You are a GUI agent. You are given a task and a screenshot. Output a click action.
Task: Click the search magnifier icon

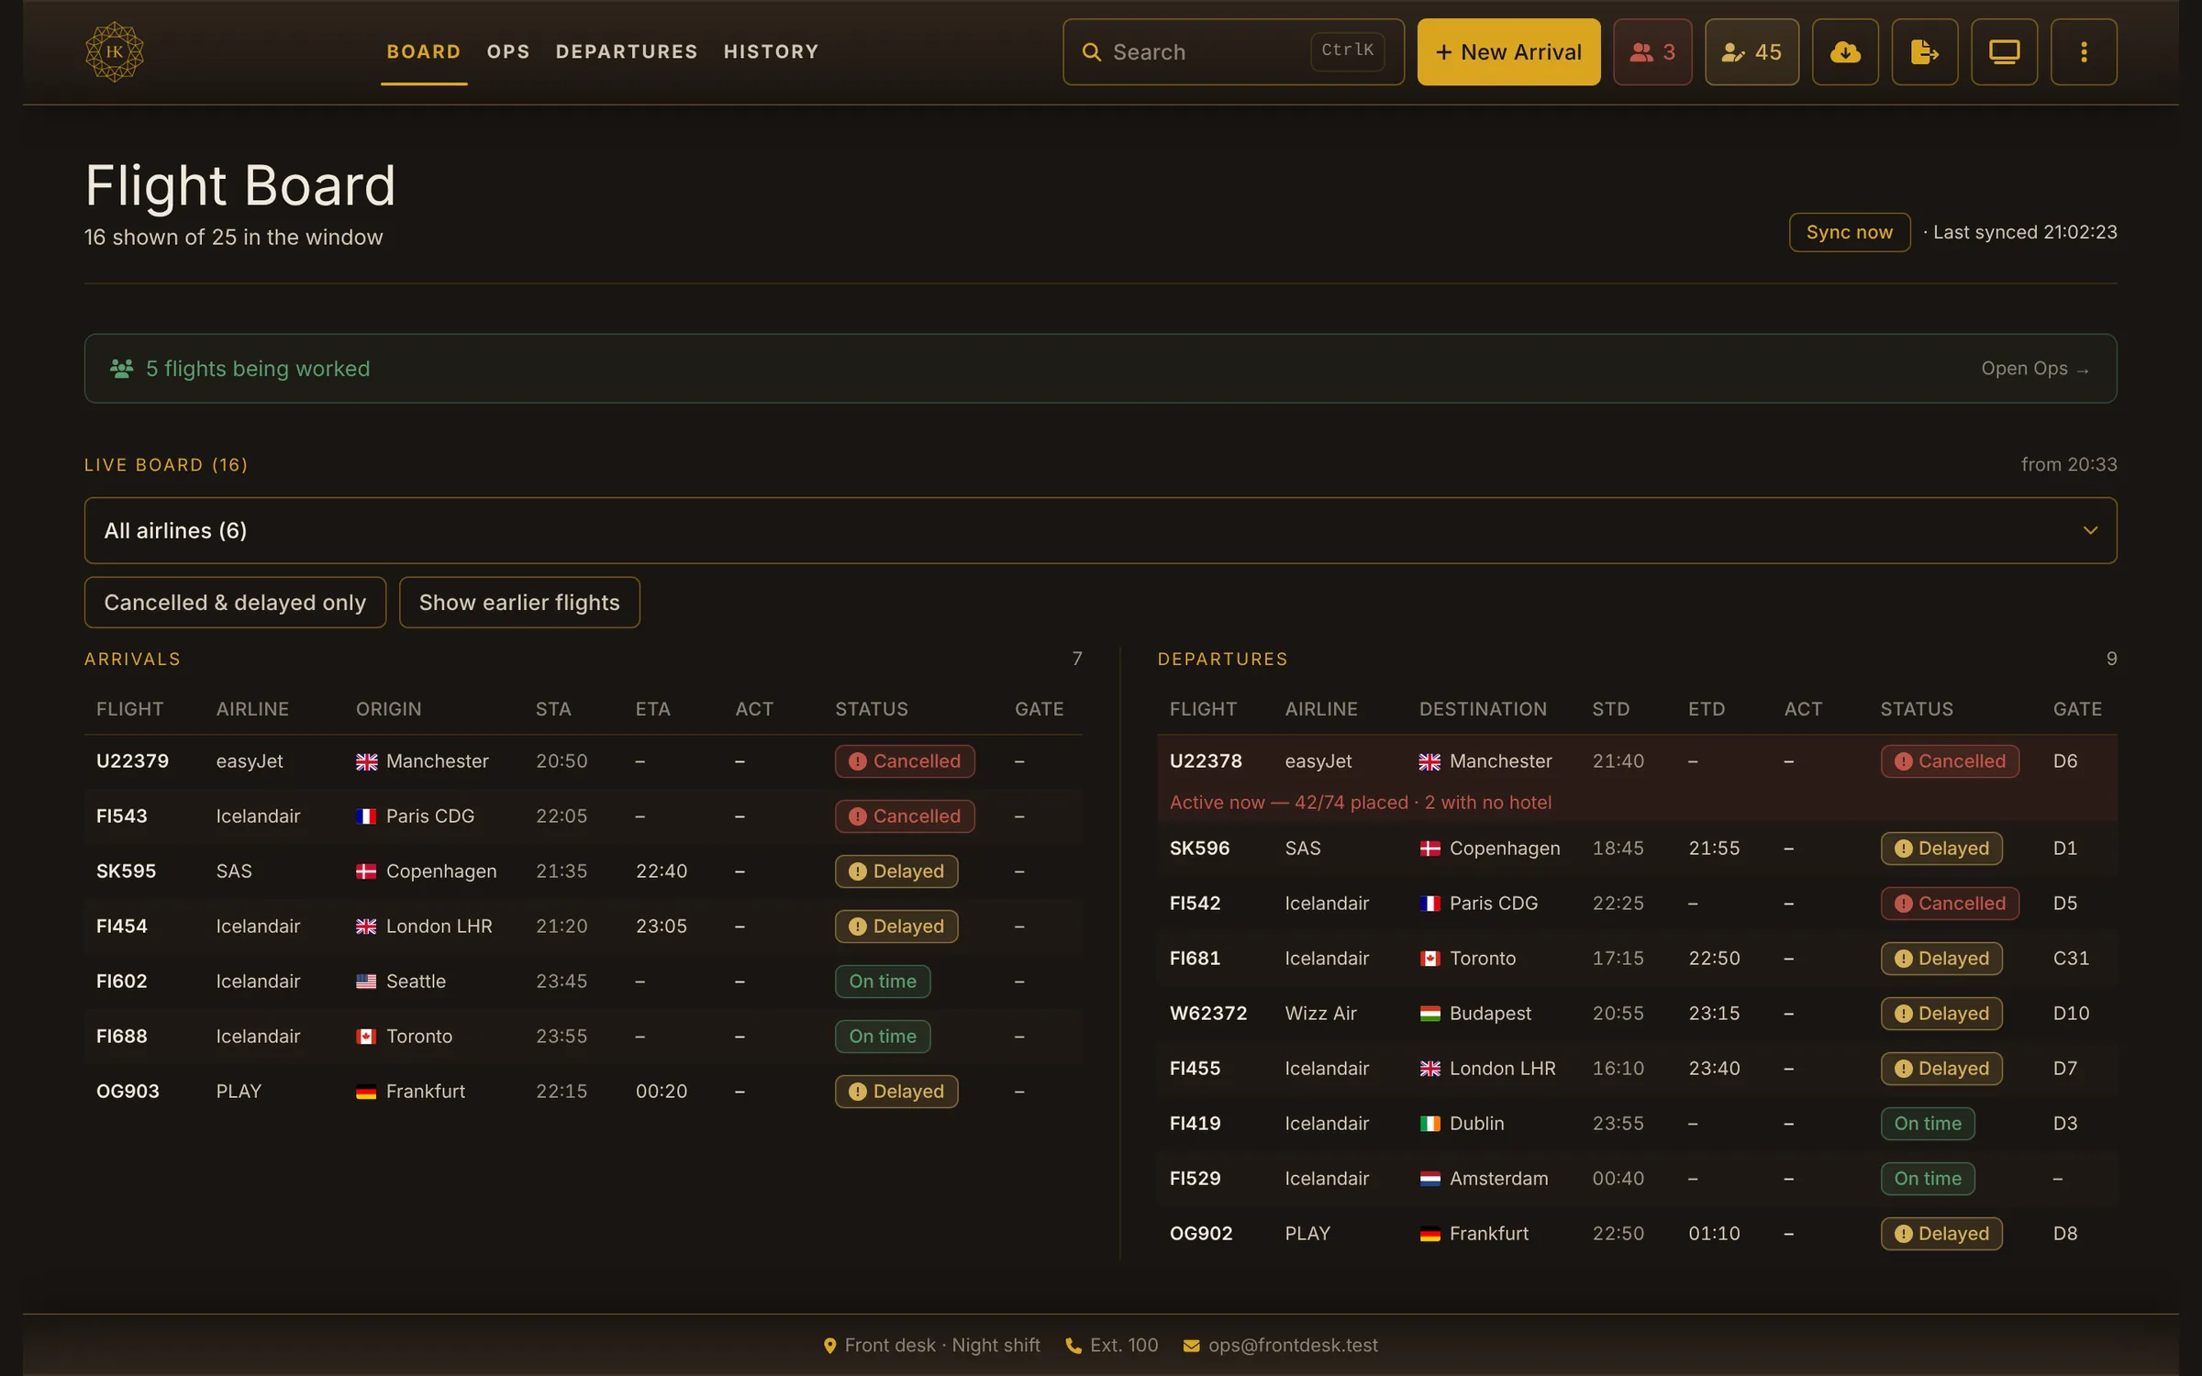pyautogui.click(x=1091, y=52)
